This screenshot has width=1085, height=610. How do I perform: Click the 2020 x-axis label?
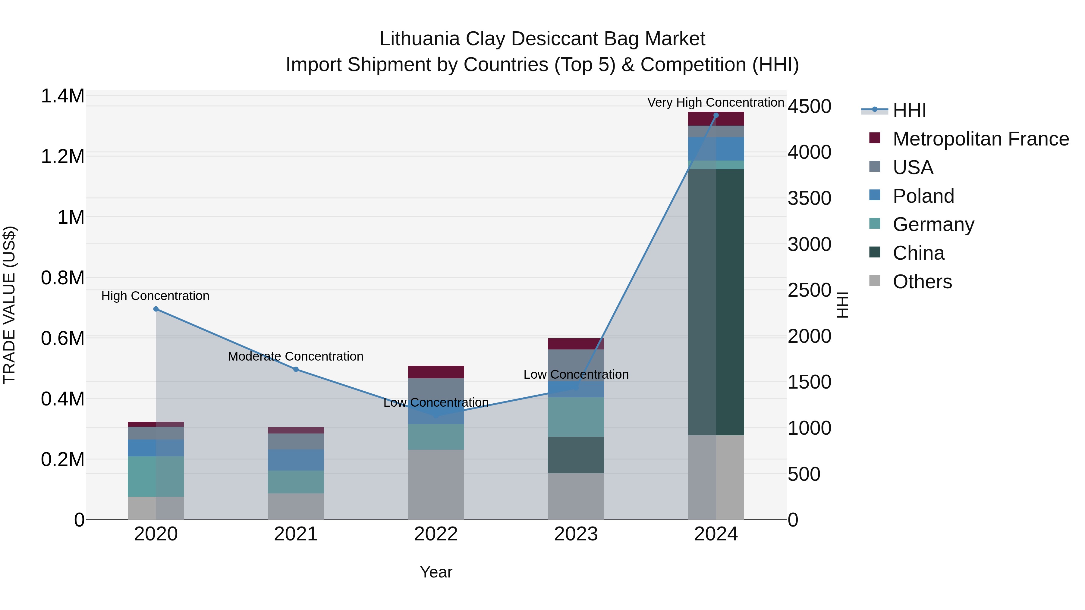coord(156,534)
